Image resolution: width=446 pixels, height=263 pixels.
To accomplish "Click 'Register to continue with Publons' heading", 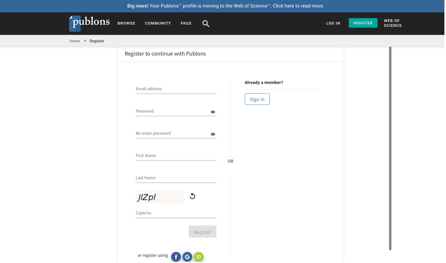I will pyautogui.click(x=166, y=54).
